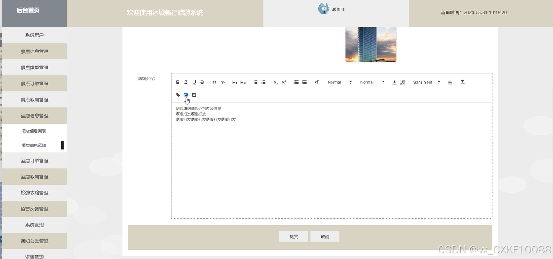Toggle underline formatting in editor
The image size is (553, 259).
coord(194,83)
